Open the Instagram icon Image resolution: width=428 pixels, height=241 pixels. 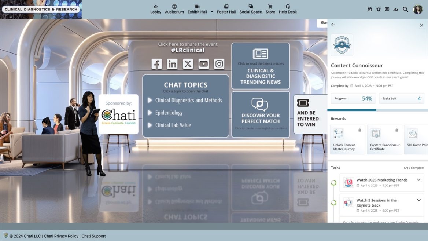219,64
